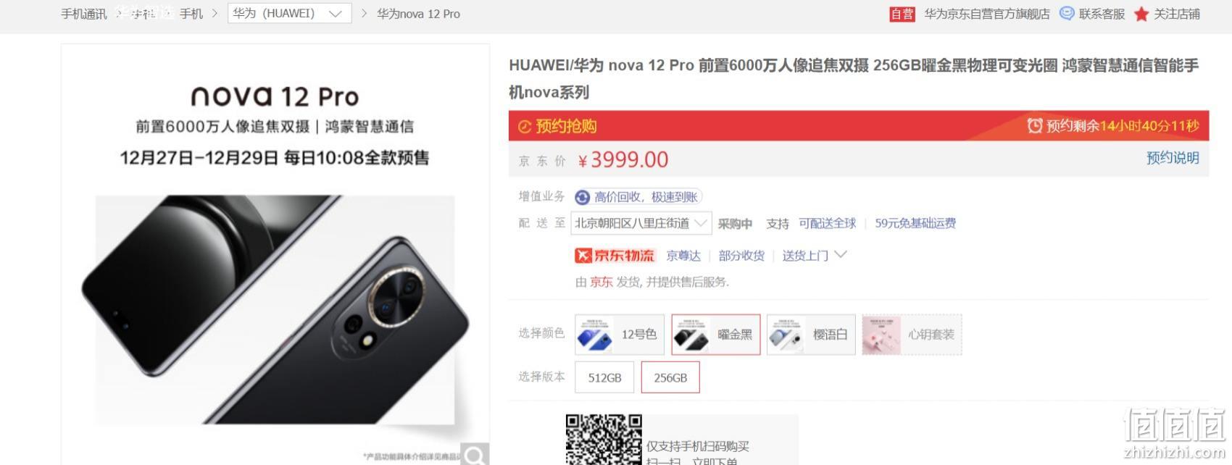This screenshot has height=465, width=1232.
Task: Click the chat bubble icon for 联系客服
Action: coord(1067,13)
